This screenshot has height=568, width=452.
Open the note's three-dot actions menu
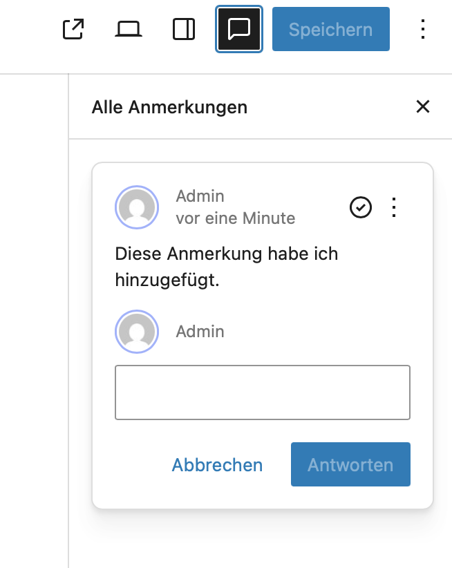(x=394, y=207)
